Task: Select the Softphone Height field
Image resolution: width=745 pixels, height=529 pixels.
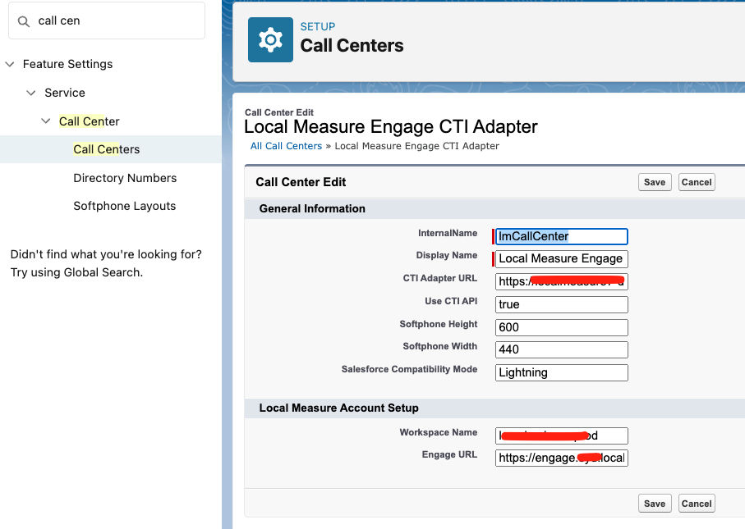Action: 562,327
